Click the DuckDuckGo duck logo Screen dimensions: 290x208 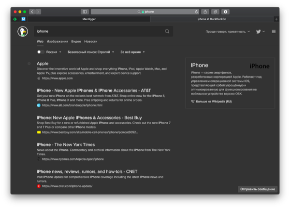click(x=23, y=31)
